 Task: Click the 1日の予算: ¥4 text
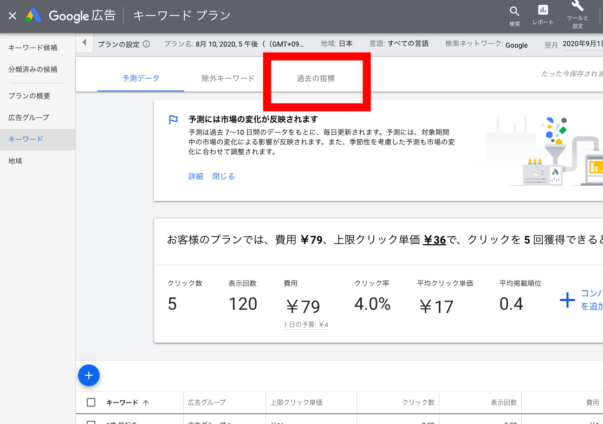[306, 325]
